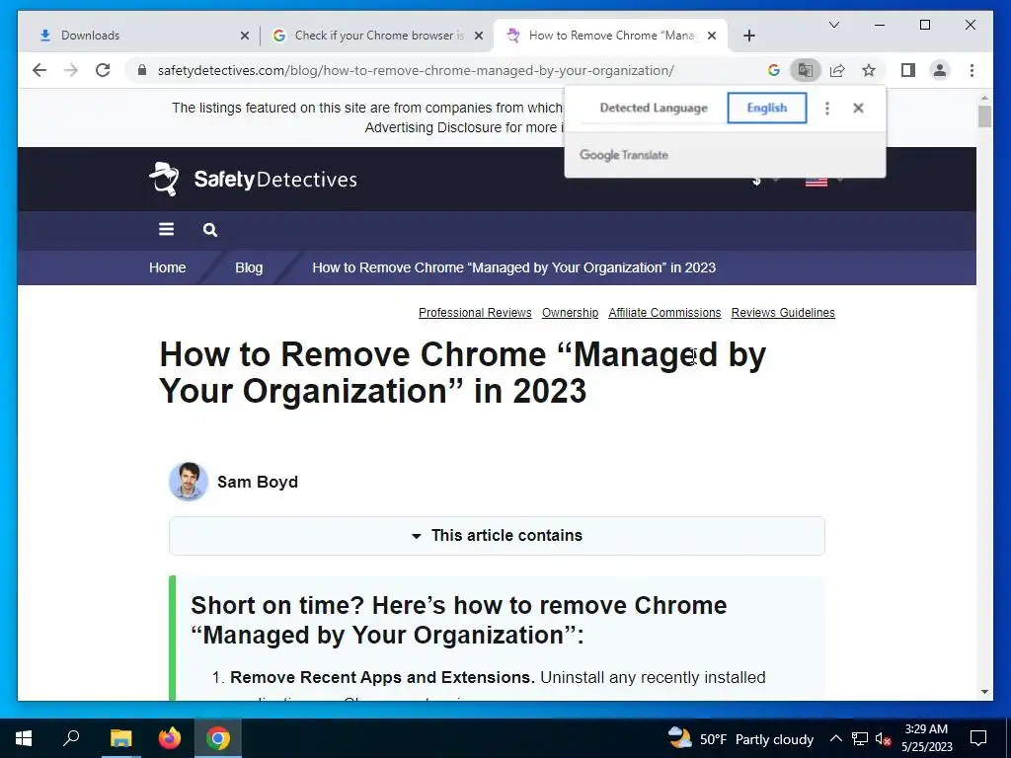Open the clock showing 3:29 AM
1011x758 pixels.
pos(926,738)
